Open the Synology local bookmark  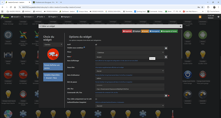[140, 11]
